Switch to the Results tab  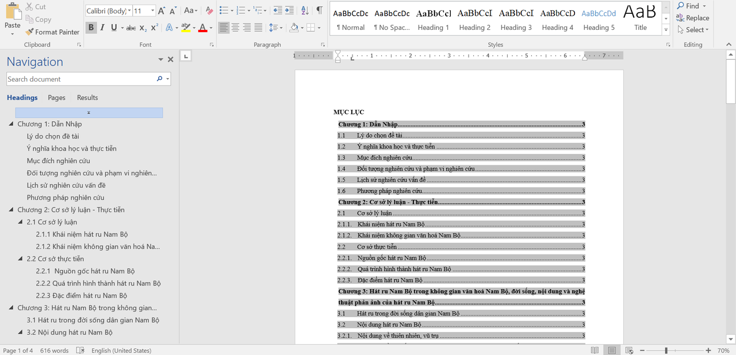87,98
